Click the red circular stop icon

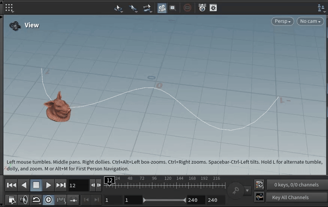(187, 8)
